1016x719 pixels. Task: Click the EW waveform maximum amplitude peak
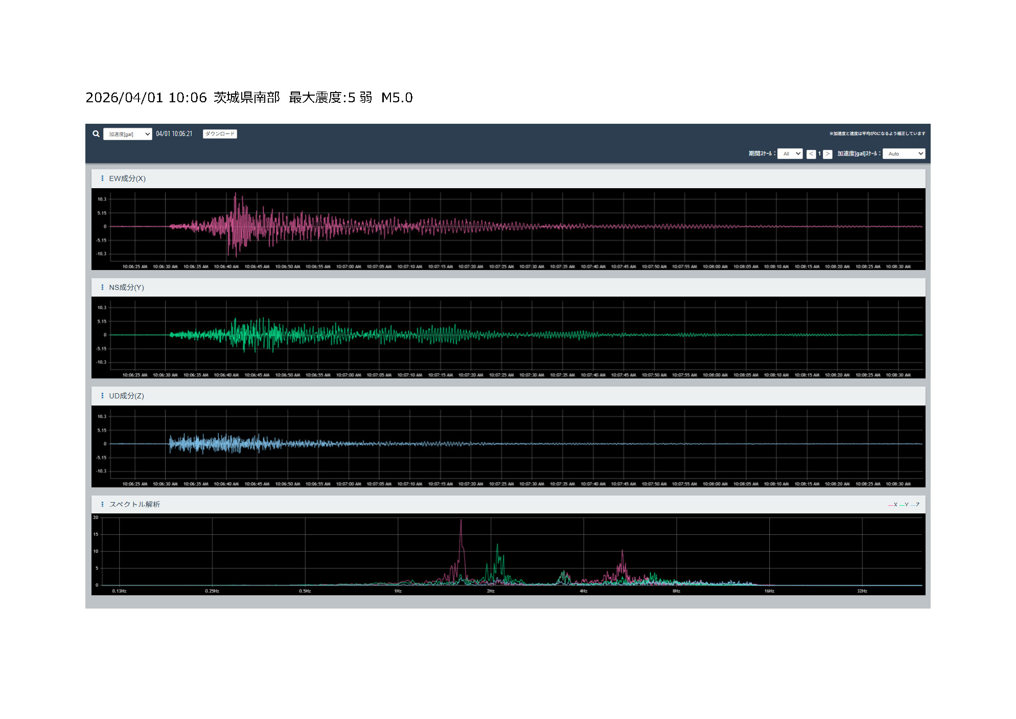click(x=235, y=194)
